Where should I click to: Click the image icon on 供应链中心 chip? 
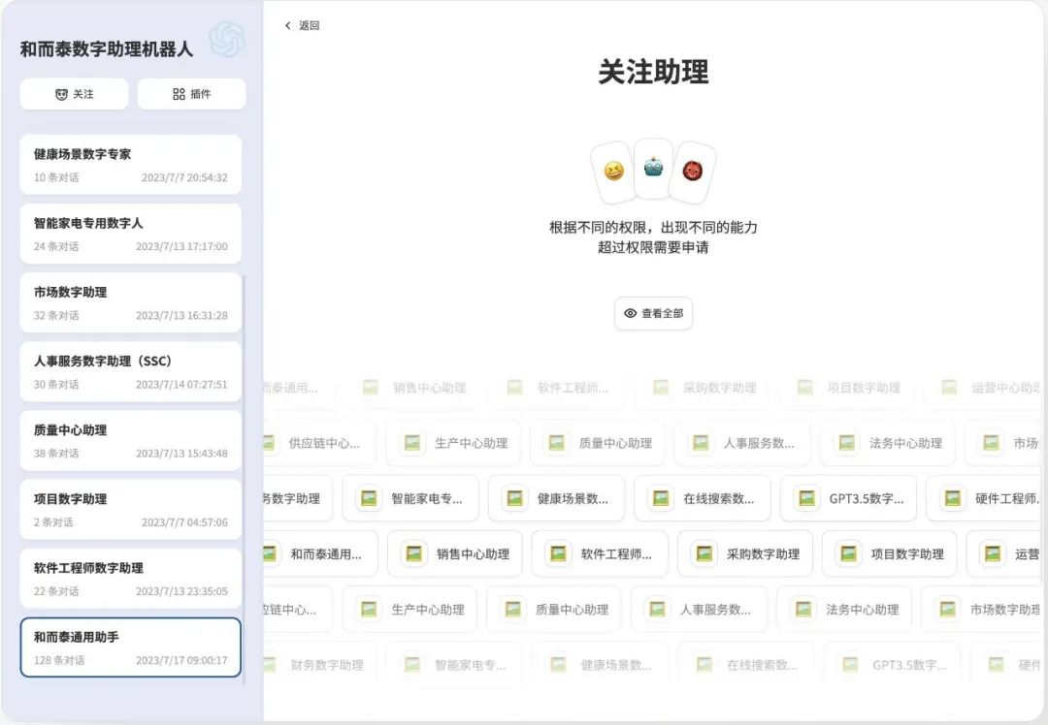[269, 443]
